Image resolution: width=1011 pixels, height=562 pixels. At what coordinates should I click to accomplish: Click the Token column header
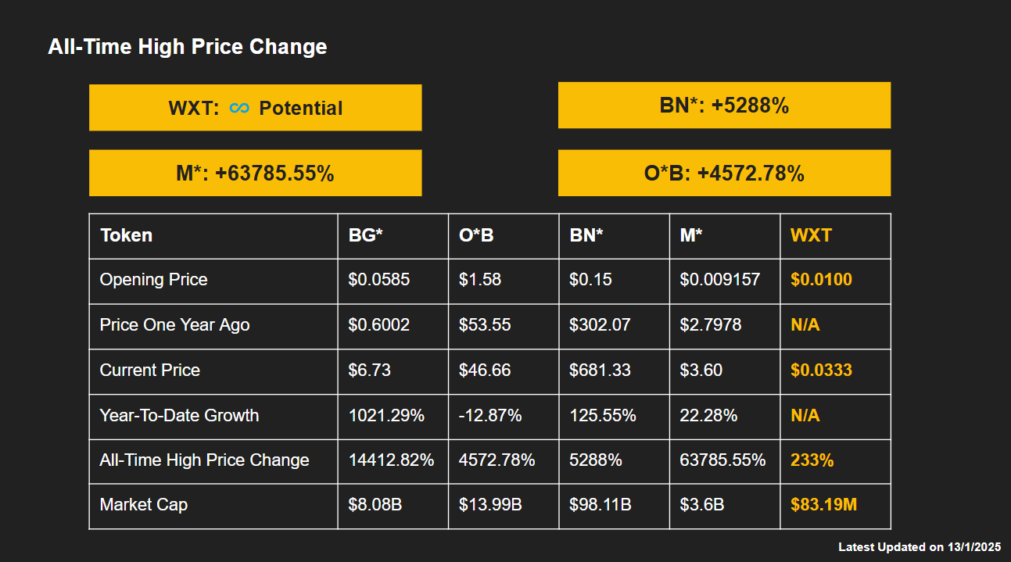pyautogui.click(x=126, y=235)
